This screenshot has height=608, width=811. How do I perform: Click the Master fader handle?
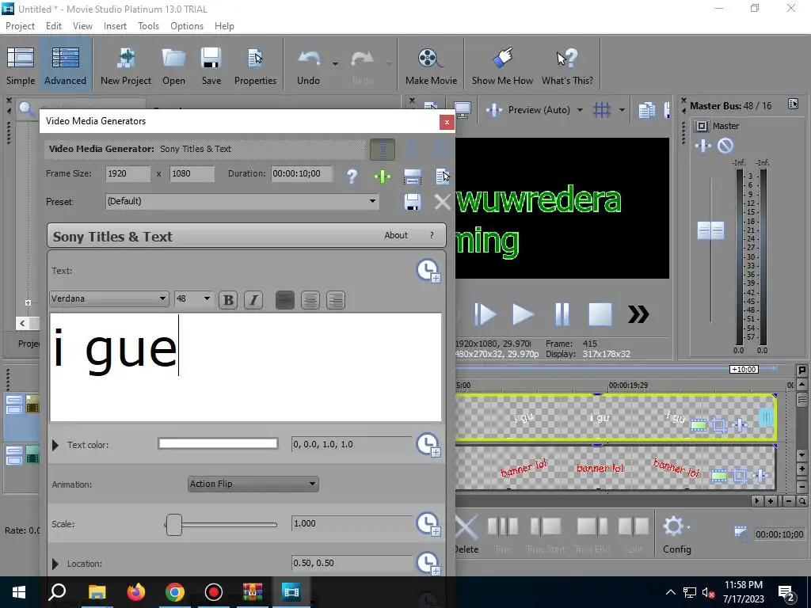pyautogui.click(x=710, y=230)
